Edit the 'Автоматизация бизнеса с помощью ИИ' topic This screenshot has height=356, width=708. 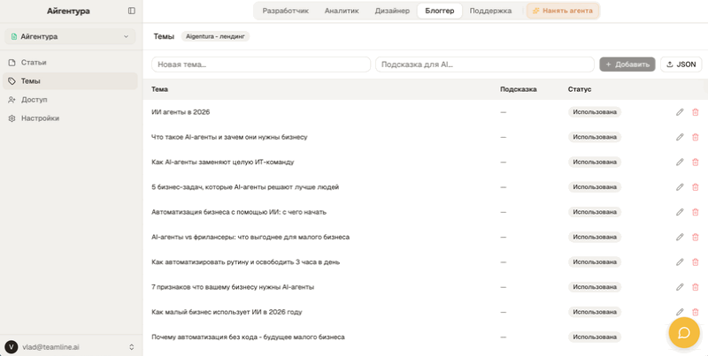[680, 212]
